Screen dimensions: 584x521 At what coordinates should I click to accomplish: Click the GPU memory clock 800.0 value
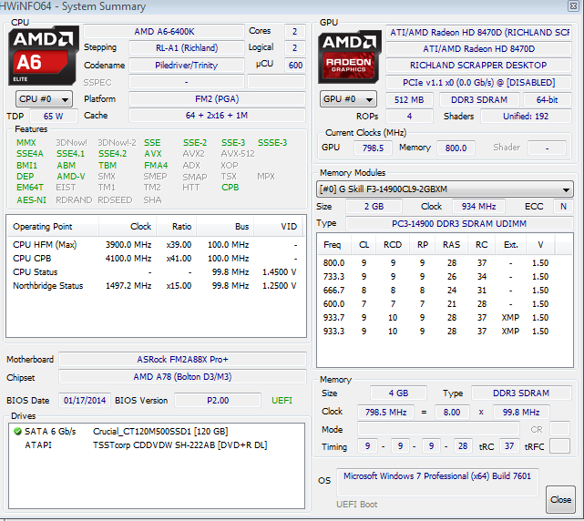[x=456, y=148]
